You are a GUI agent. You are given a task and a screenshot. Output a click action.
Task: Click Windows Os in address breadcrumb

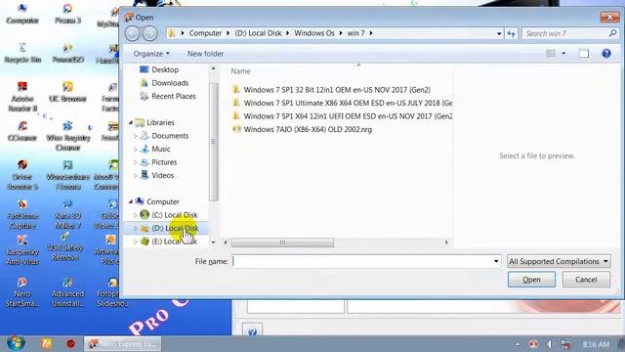coord(314,33)
